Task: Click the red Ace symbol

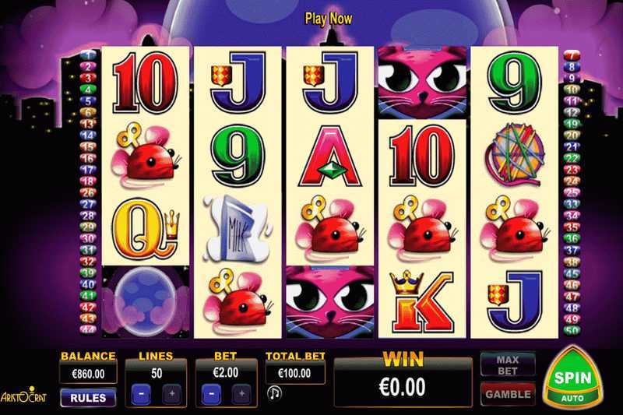Action: 329,157
